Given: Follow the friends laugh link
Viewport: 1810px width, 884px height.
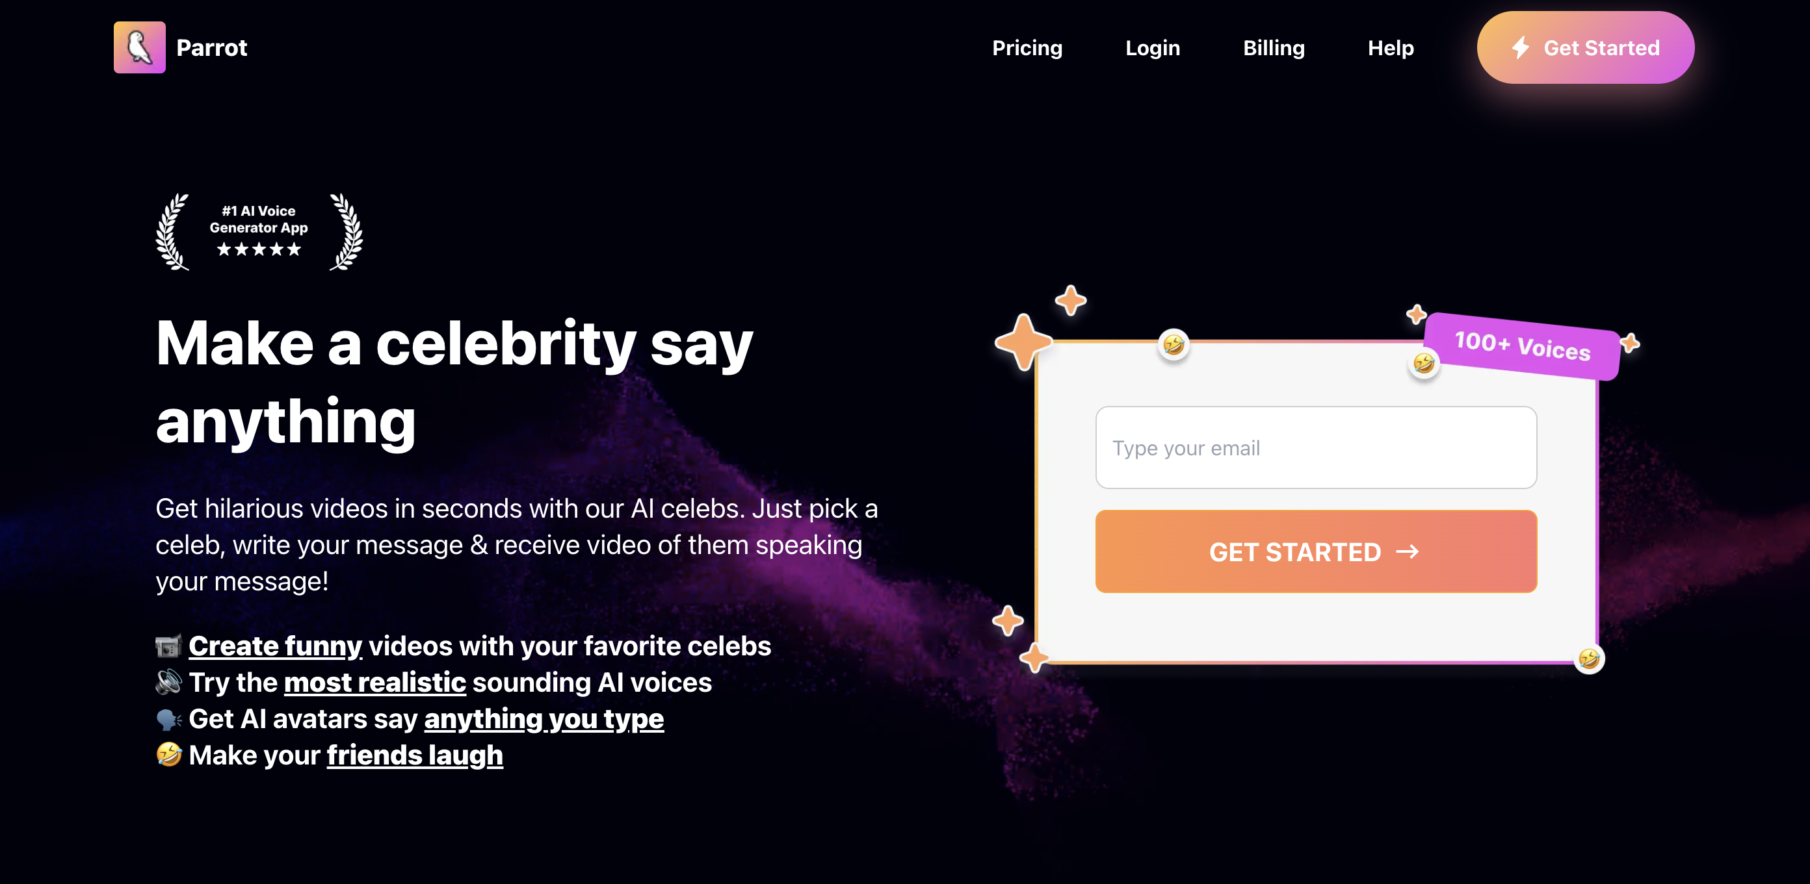Looking at the screenshot, I should point(415,755).
